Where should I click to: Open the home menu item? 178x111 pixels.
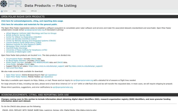pos(5,11)
